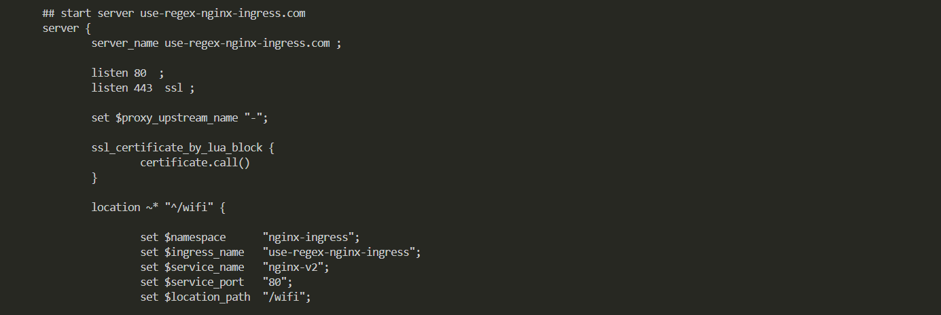Click the '"nginx-ingress"' namespace value
The image size is (941, 315).
click(x=310, y=237)
